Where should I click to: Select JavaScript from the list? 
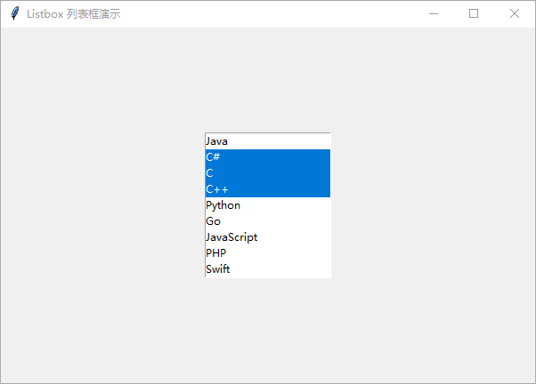click(268, 237)
